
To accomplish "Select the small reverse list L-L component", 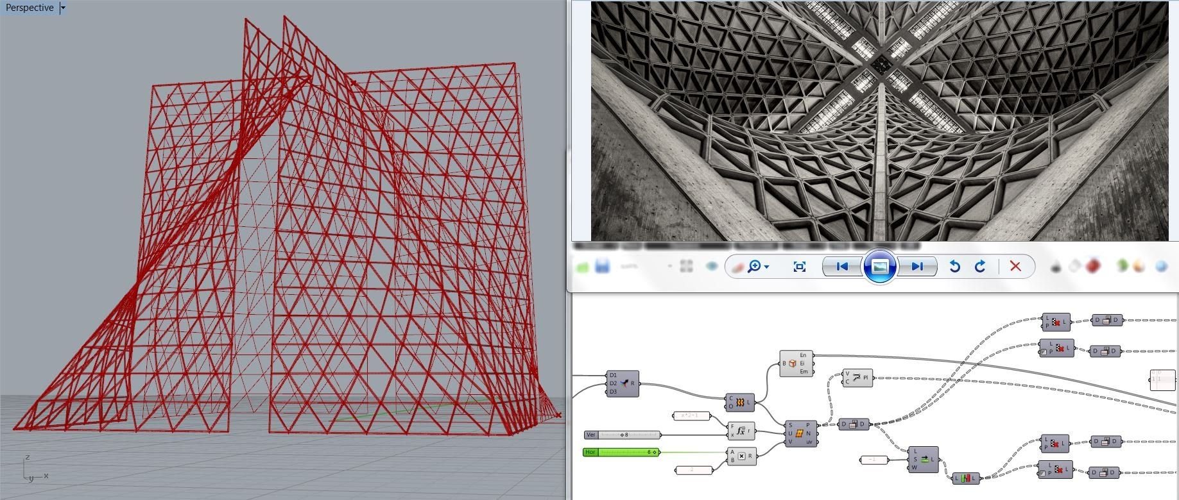I will tap(965, 478).
